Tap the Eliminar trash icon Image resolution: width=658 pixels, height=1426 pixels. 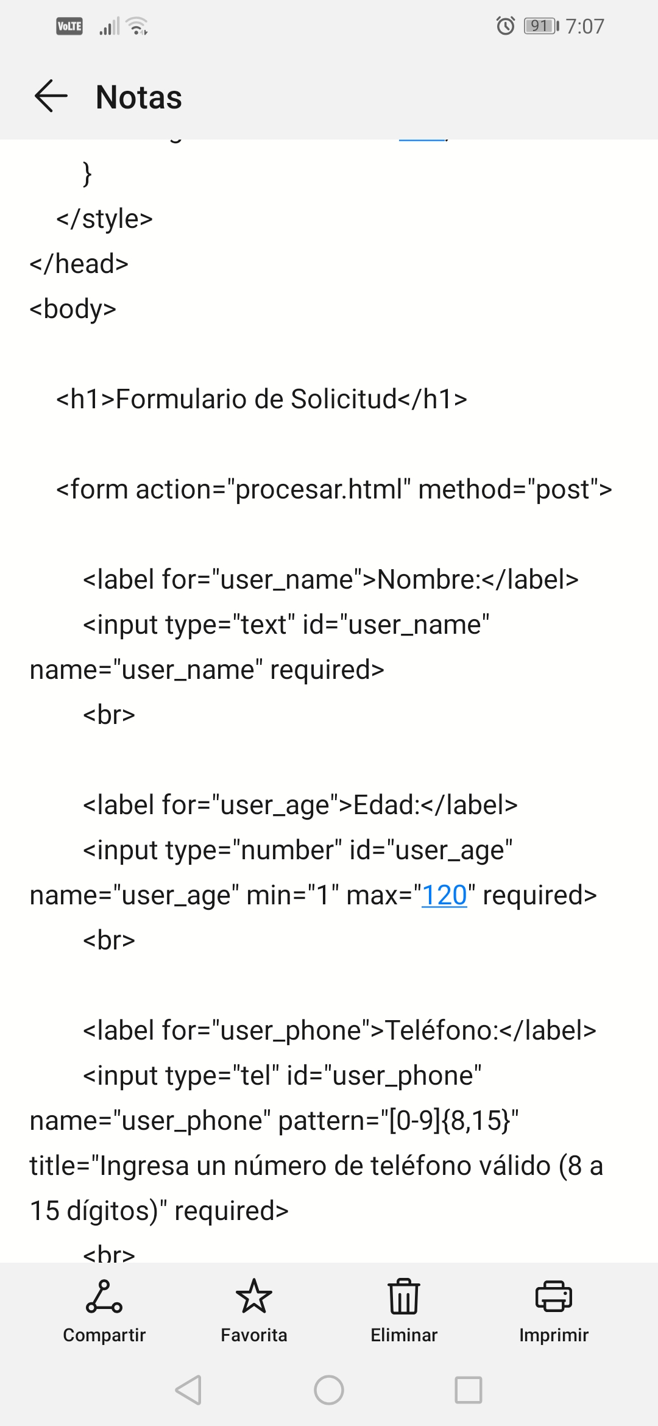[404, 1296]
